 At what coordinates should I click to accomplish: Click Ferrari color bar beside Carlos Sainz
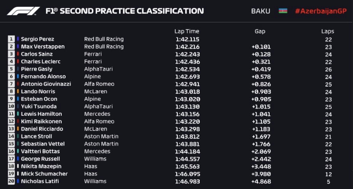(18, 54)
